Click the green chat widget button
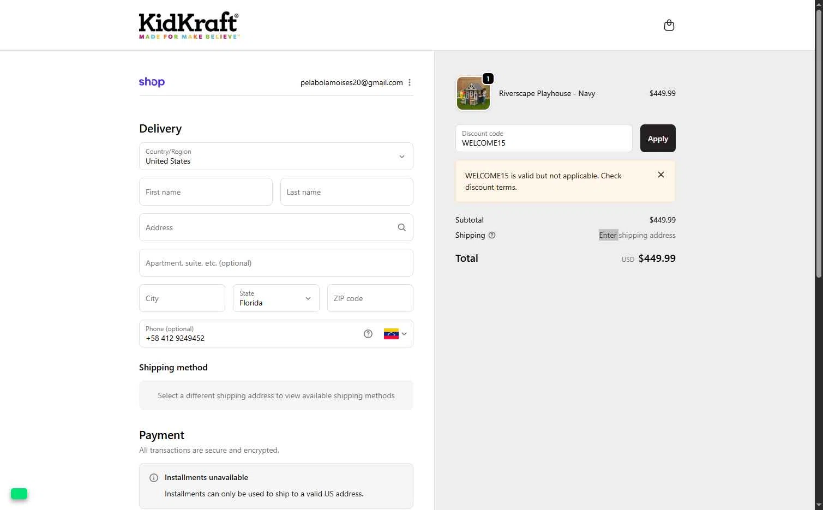The image size is (823, 510). pos(19,494)
